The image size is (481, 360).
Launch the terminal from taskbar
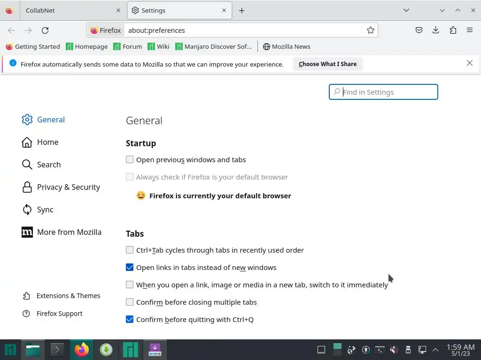[x=57, y=350]
